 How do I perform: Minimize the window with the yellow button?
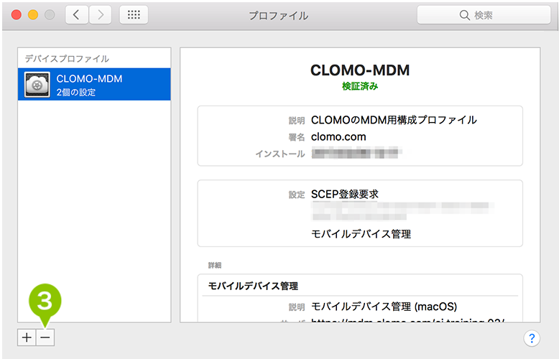click(x=33, y=15)
